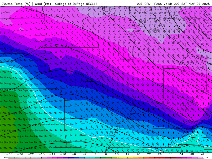Click the '700mb Temp (°C)' title text

tap(16, 4)
